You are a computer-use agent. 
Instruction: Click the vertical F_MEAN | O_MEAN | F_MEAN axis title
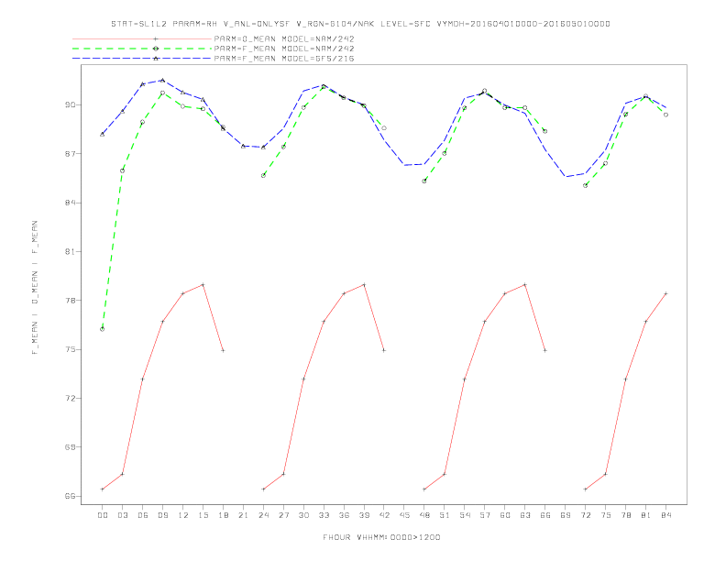35,288
